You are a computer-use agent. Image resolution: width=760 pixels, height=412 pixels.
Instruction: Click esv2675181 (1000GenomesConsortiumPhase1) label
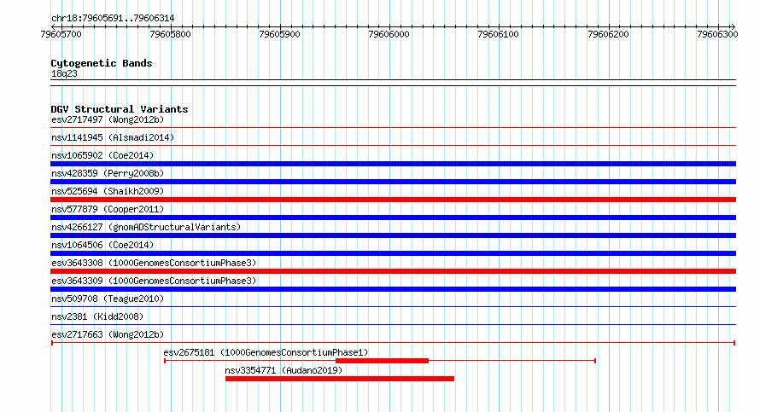266,352
